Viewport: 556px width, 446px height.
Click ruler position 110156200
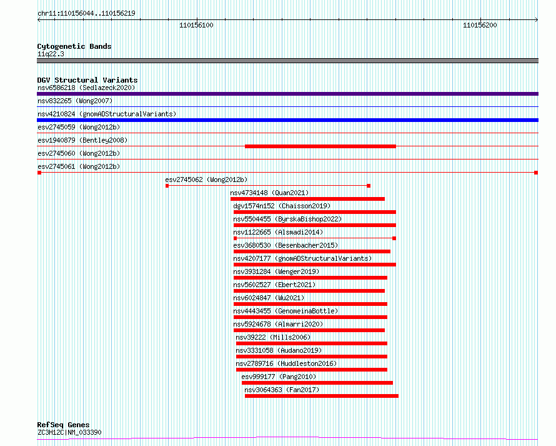click(x=480, y=25)
